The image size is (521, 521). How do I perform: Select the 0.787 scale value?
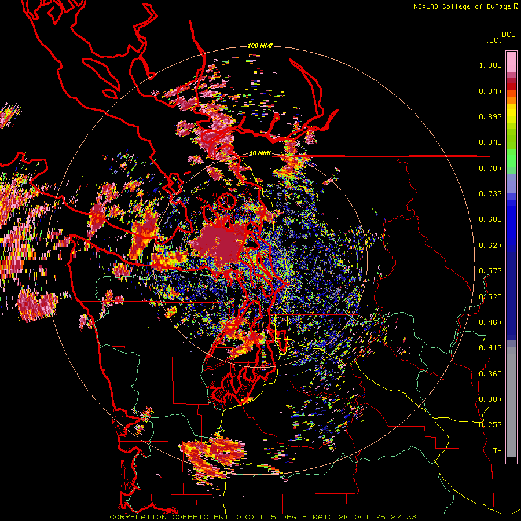[490, 168]
